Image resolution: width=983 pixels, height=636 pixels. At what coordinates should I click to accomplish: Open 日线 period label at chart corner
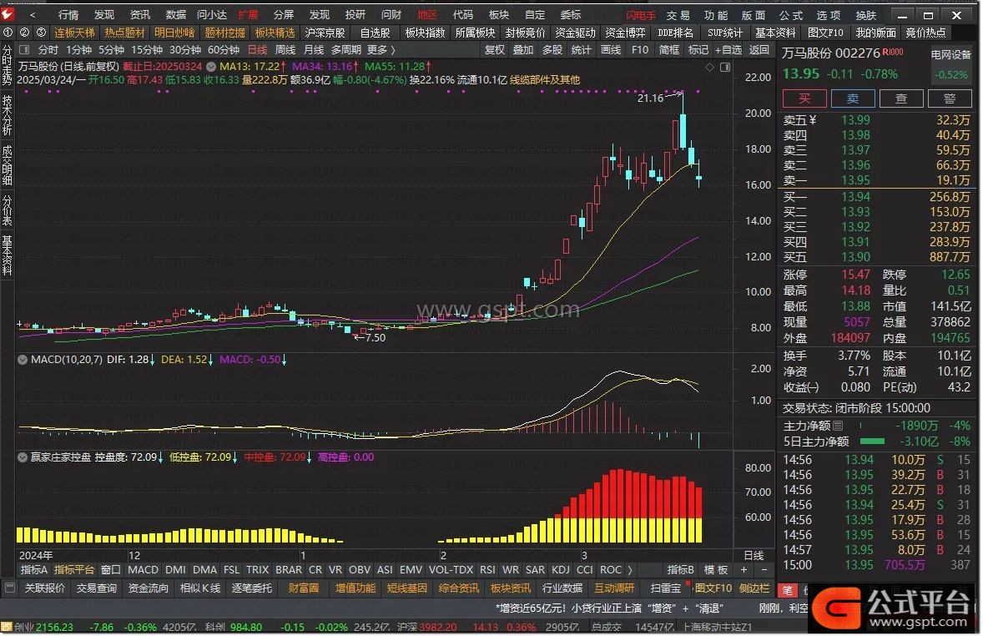click(754, 555)
